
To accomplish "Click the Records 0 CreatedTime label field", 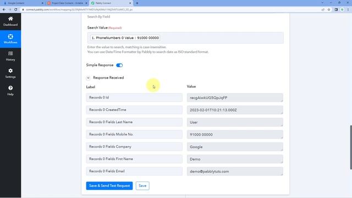I will click(x=134, y=110).
